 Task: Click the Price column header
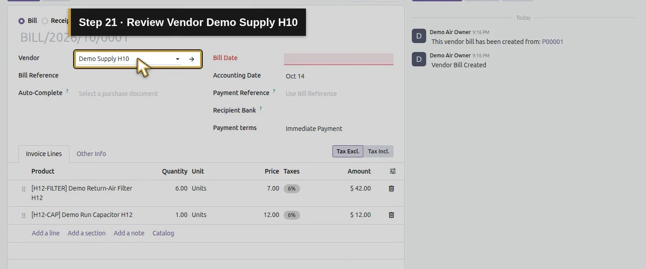pyautogui.click(x=272, y=171)
